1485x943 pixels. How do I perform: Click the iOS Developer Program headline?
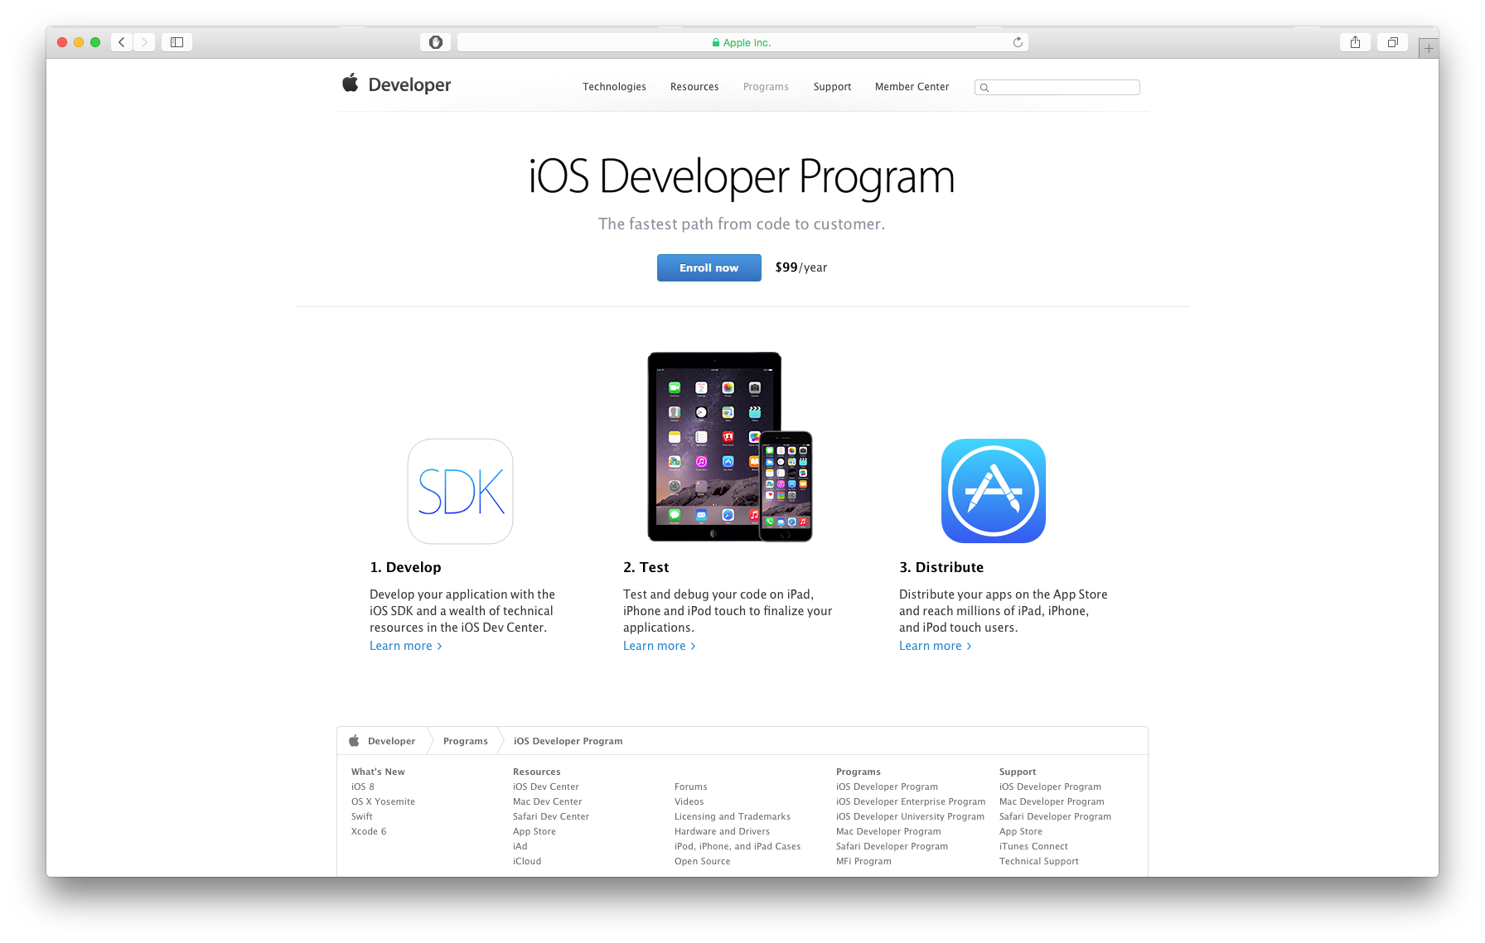tap(742, 176)
